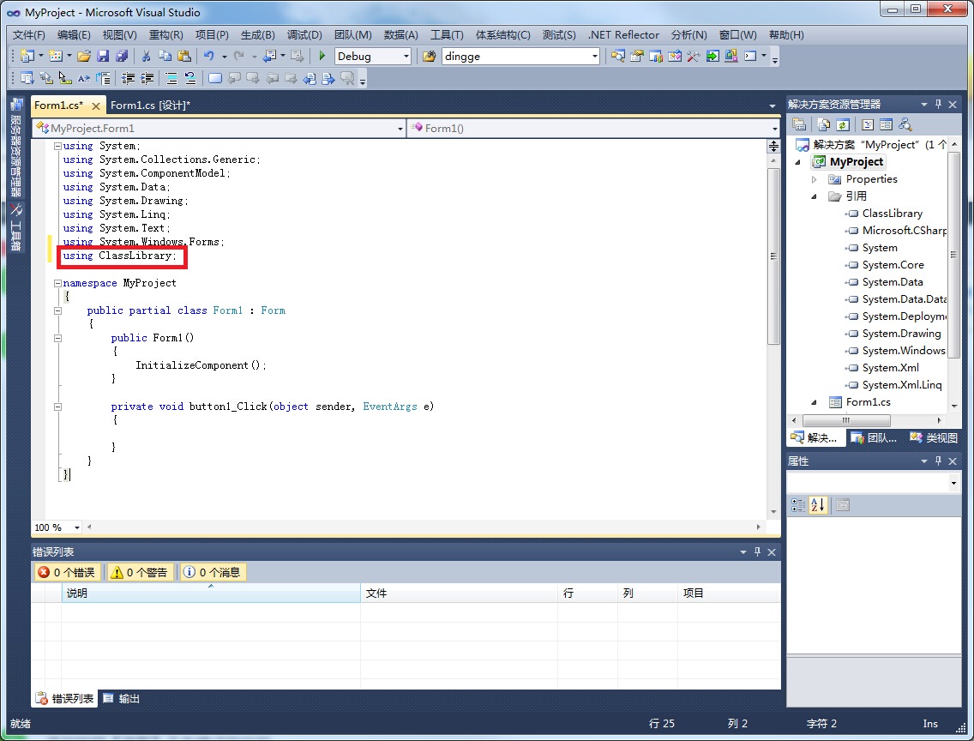Click the Uncomment selected lines icon
974x741 pixels.
[190, 78]
